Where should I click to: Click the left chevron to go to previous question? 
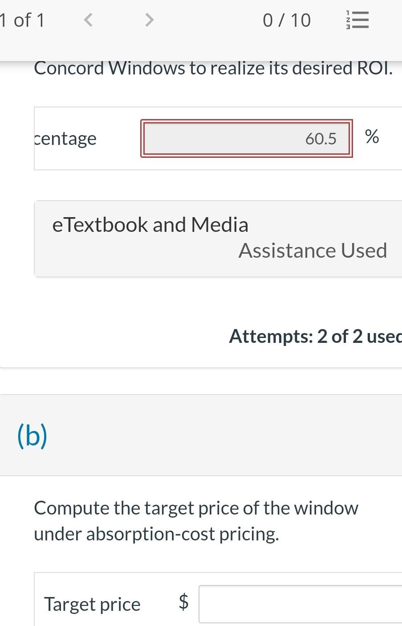pos(88,20)
